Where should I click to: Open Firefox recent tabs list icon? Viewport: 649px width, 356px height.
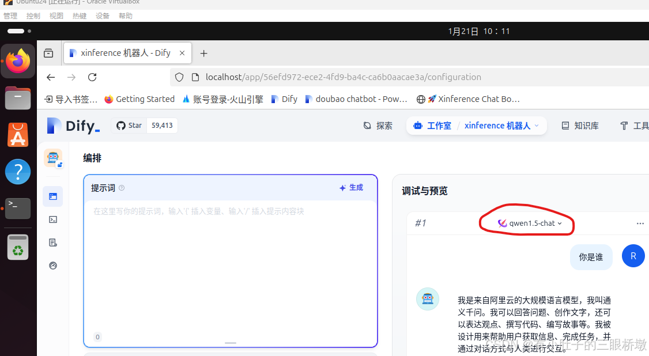pos(48,54)
